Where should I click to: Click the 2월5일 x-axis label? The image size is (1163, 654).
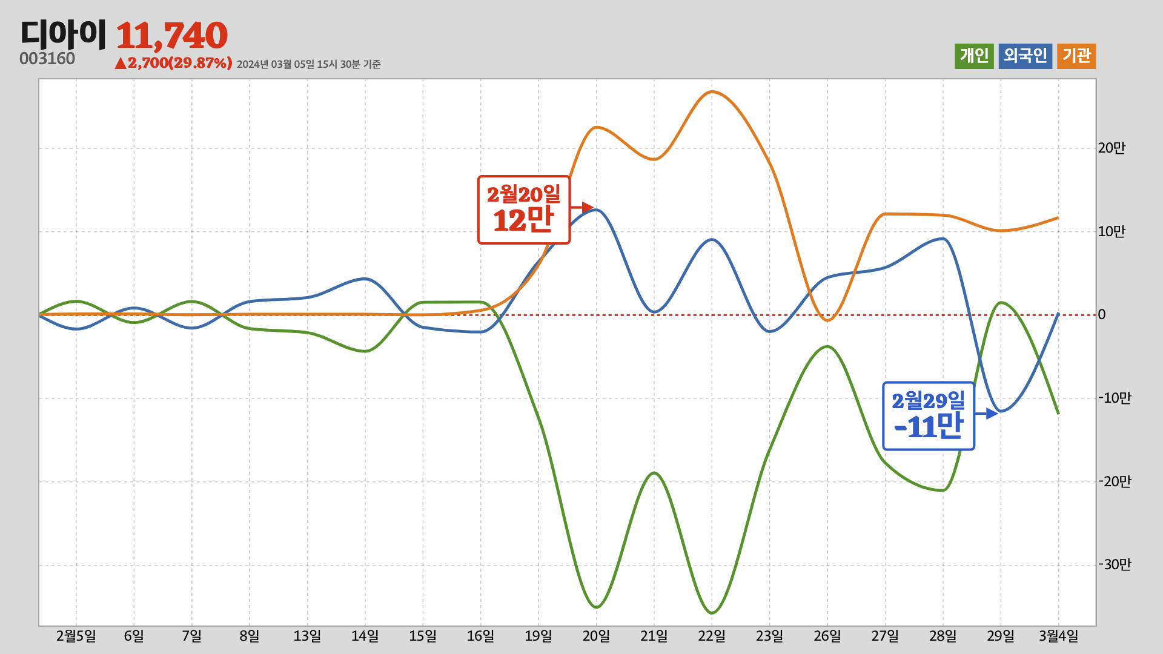pyautogui.click(x=76, y=636)
